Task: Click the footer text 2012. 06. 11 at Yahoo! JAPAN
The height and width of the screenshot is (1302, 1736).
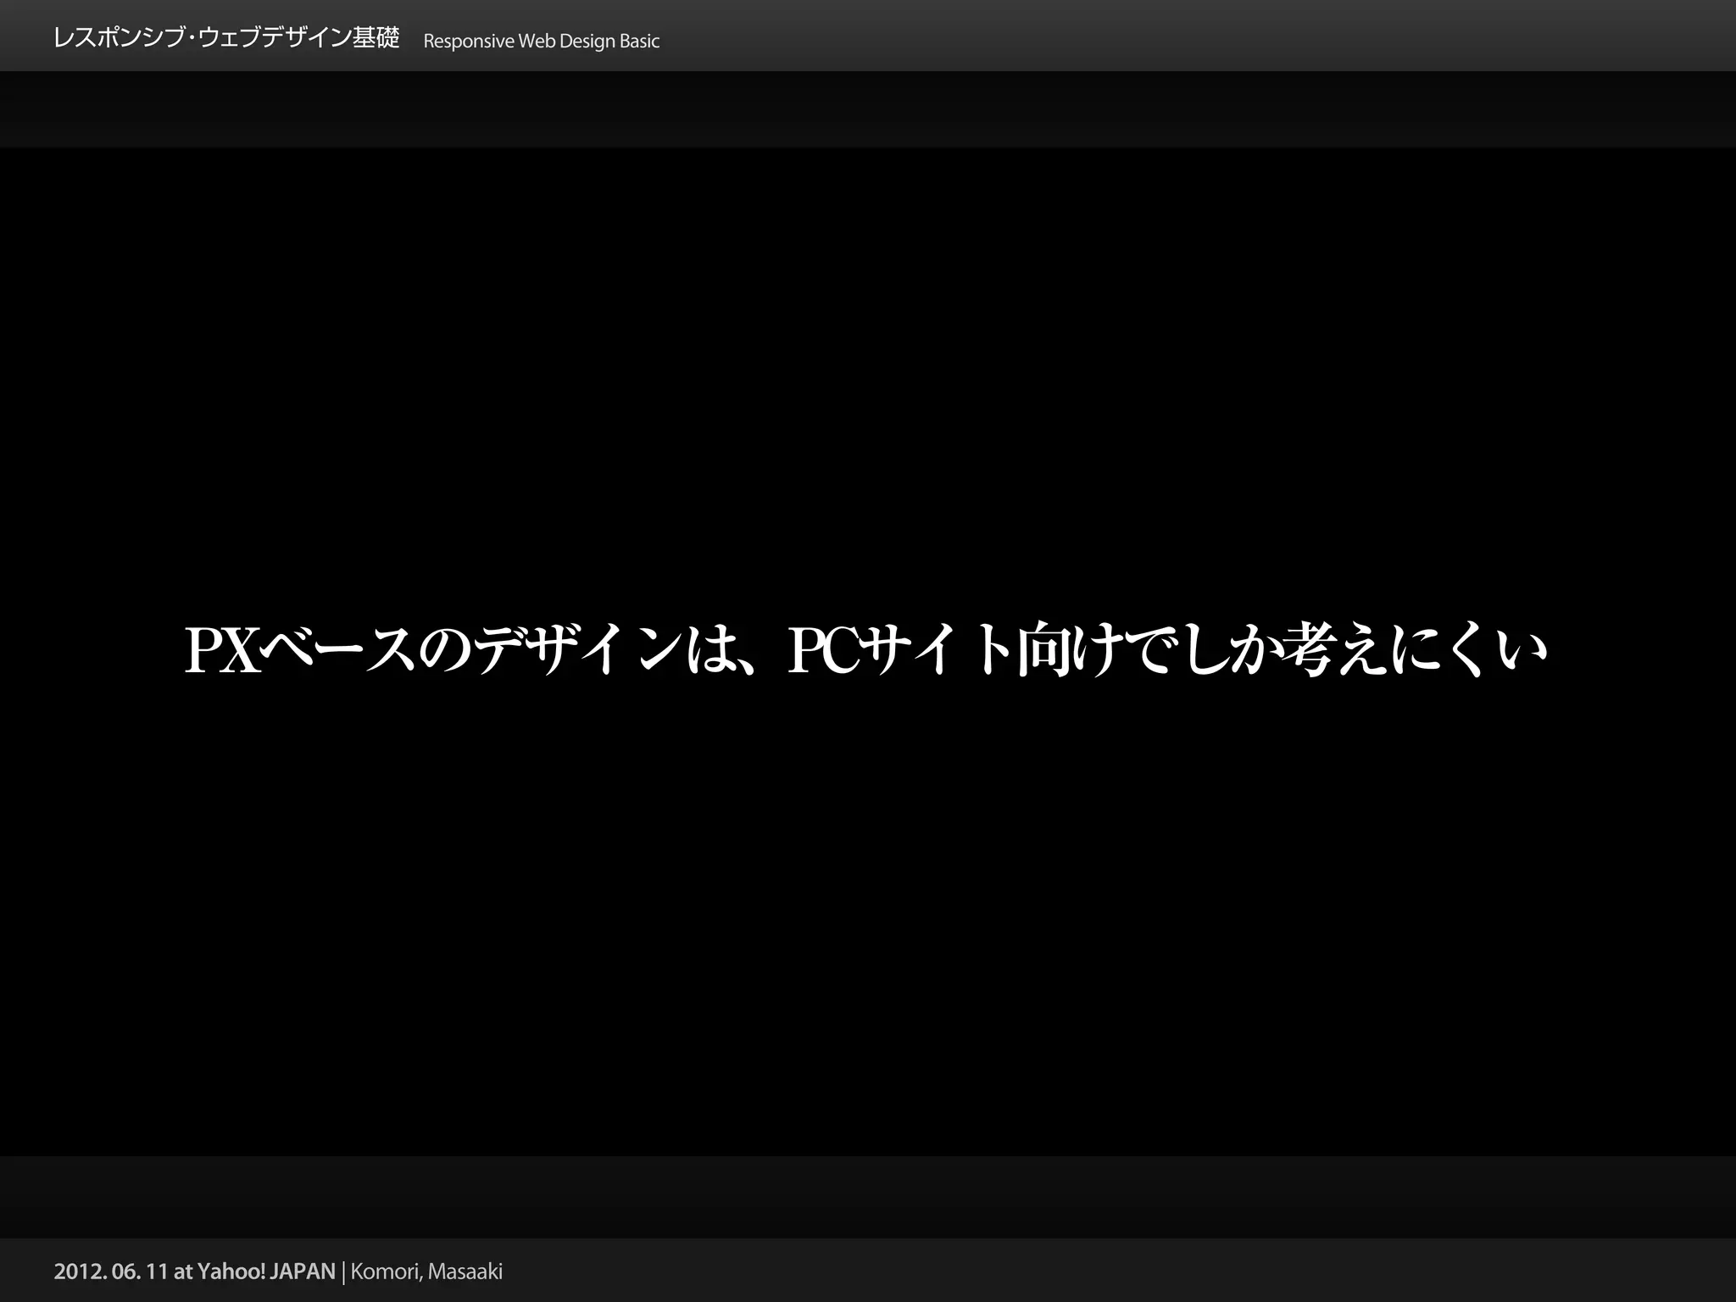Action: 195,1271
